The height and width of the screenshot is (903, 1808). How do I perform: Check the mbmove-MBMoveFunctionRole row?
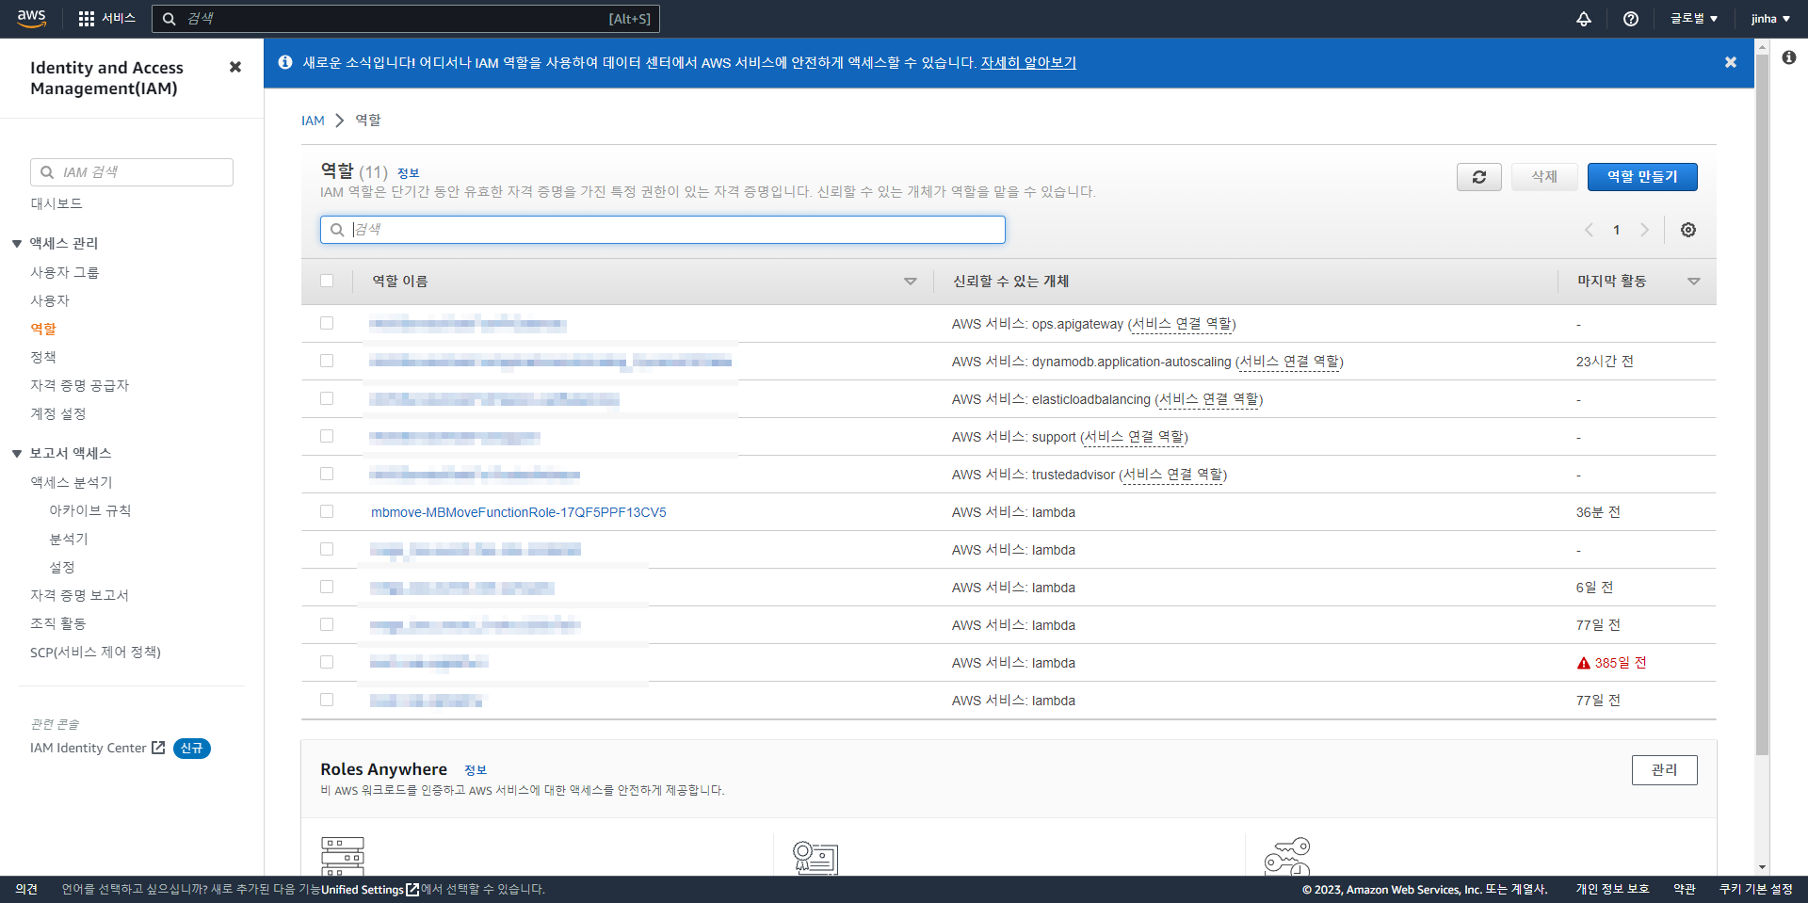click(x=327, y=511)
